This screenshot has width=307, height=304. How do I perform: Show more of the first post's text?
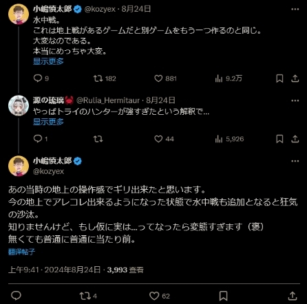pos(48,61)
